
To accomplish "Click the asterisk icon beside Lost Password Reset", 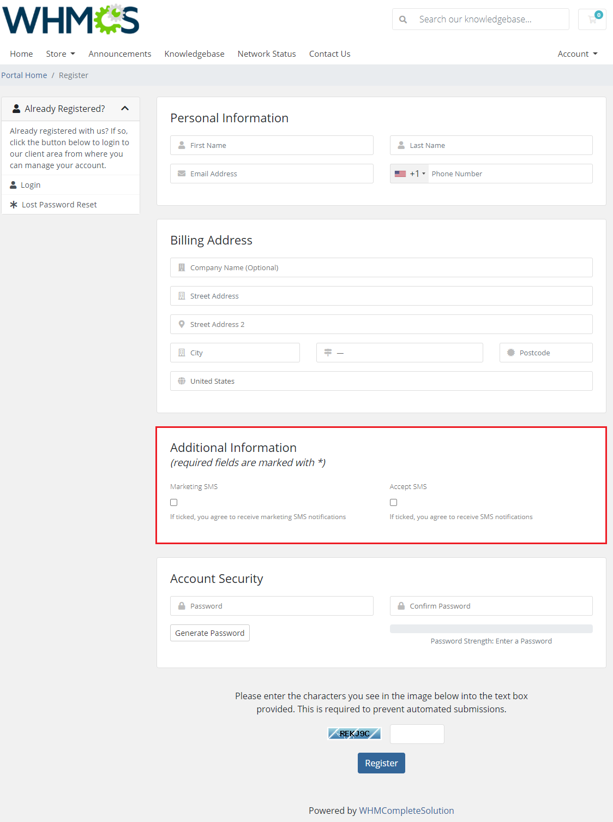I will point(14,205).
